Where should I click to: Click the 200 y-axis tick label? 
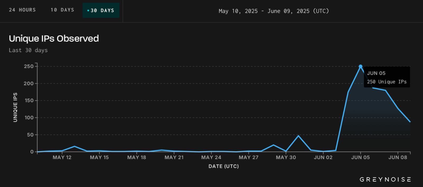pos(29,83)
